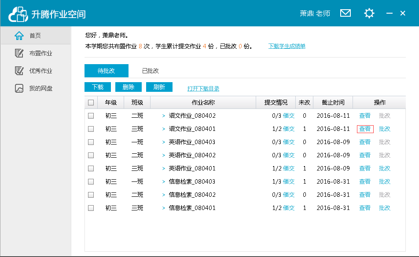Switch to the 已批改 tab

coord(150,71)
